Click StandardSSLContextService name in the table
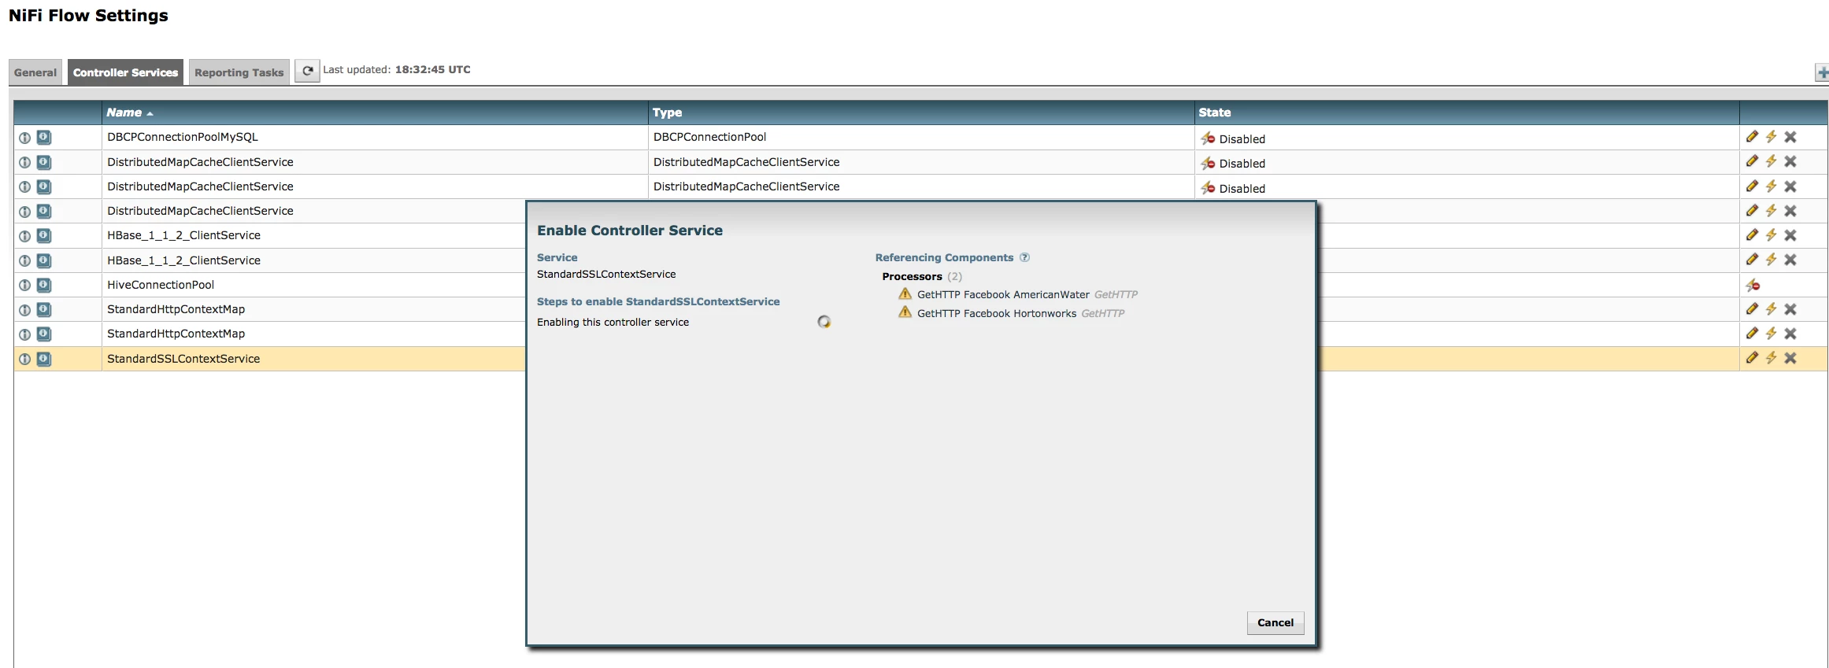 pyautogui.click(x=183, y=359)
